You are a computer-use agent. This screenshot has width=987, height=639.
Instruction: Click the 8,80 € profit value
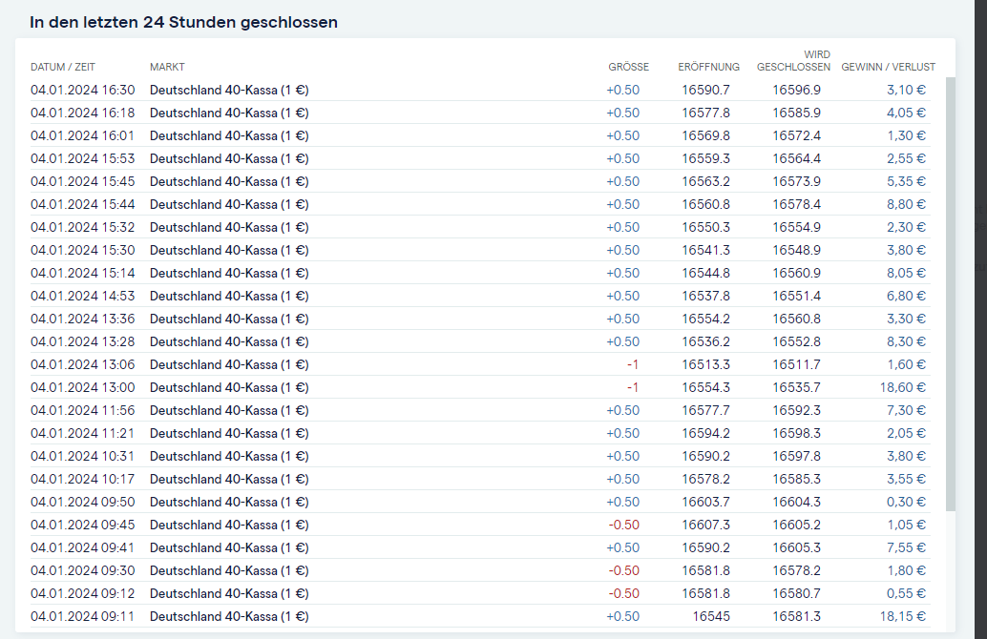point(907,204)
